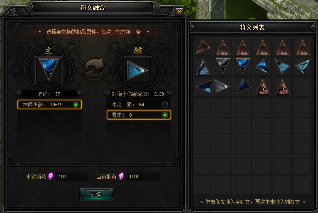Choose the first crescent moon rune
The image size is (318, 213).
[x=263, y=86]
